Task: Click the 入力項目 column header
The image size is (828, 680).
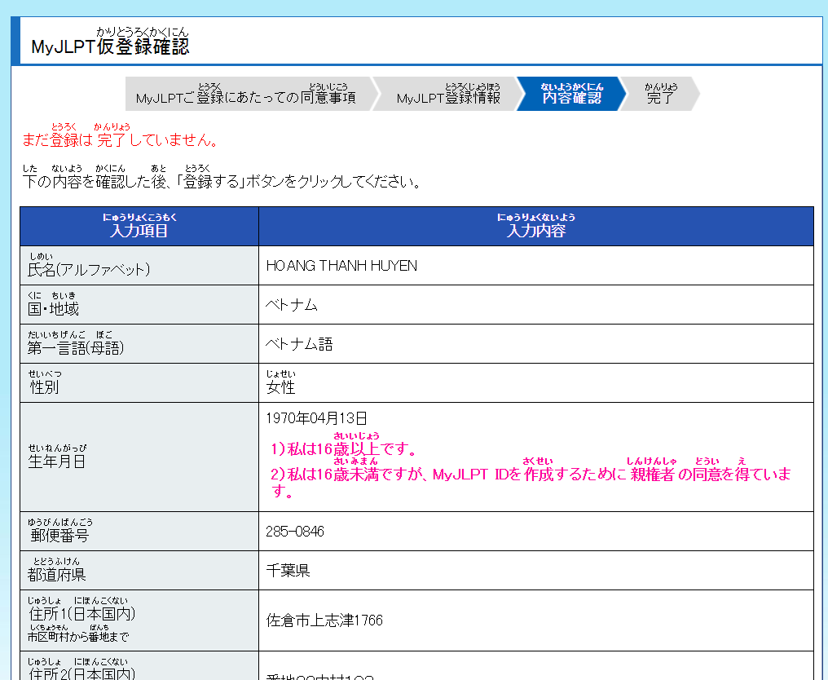Action: pyautogui.click(x=139, y=230)
